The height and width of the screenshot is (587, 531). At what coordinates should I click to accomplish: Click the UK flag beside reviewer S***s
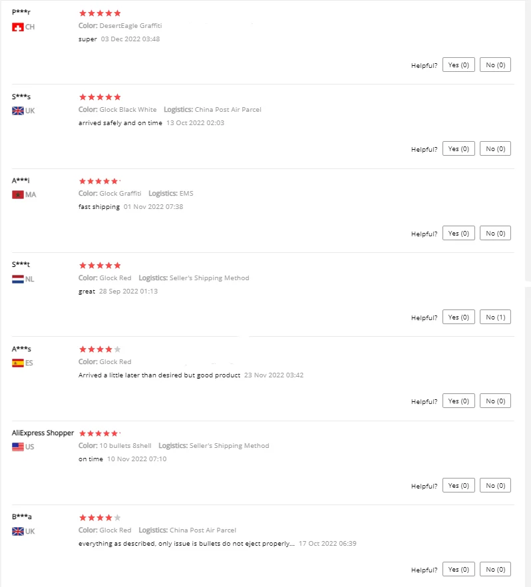pos(18,111)
